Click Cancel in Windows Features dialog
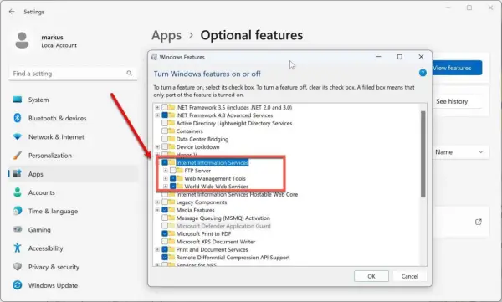Image resolution: width=502 pixels, height=302 pixels. pyautogui.click(x=409, y=276)
